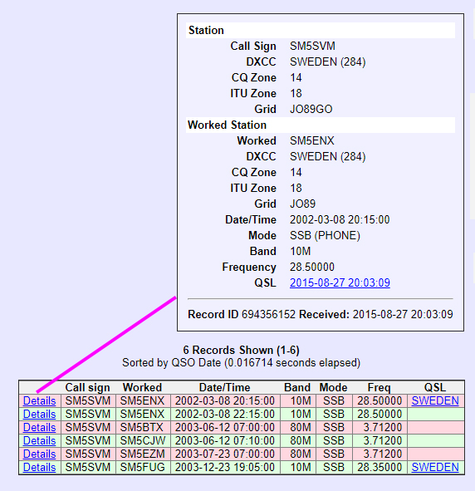This screenshot has height=491, width=475.
Task: Click the Worked column header
Action: (142, 388)
